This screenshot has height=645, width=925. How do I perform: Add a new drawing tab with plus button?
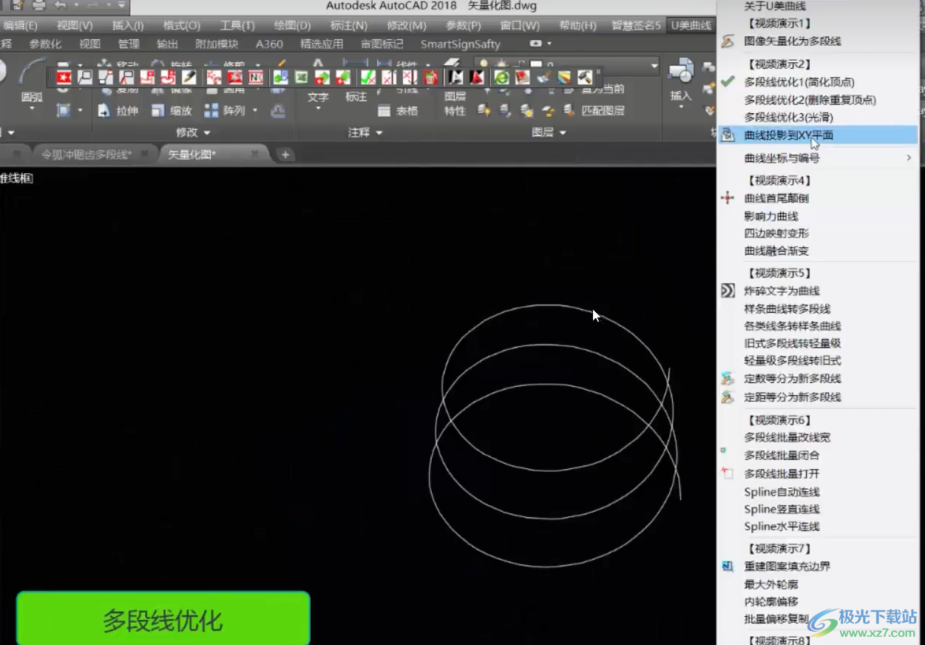pyautogui.click(x=285, y=155)
